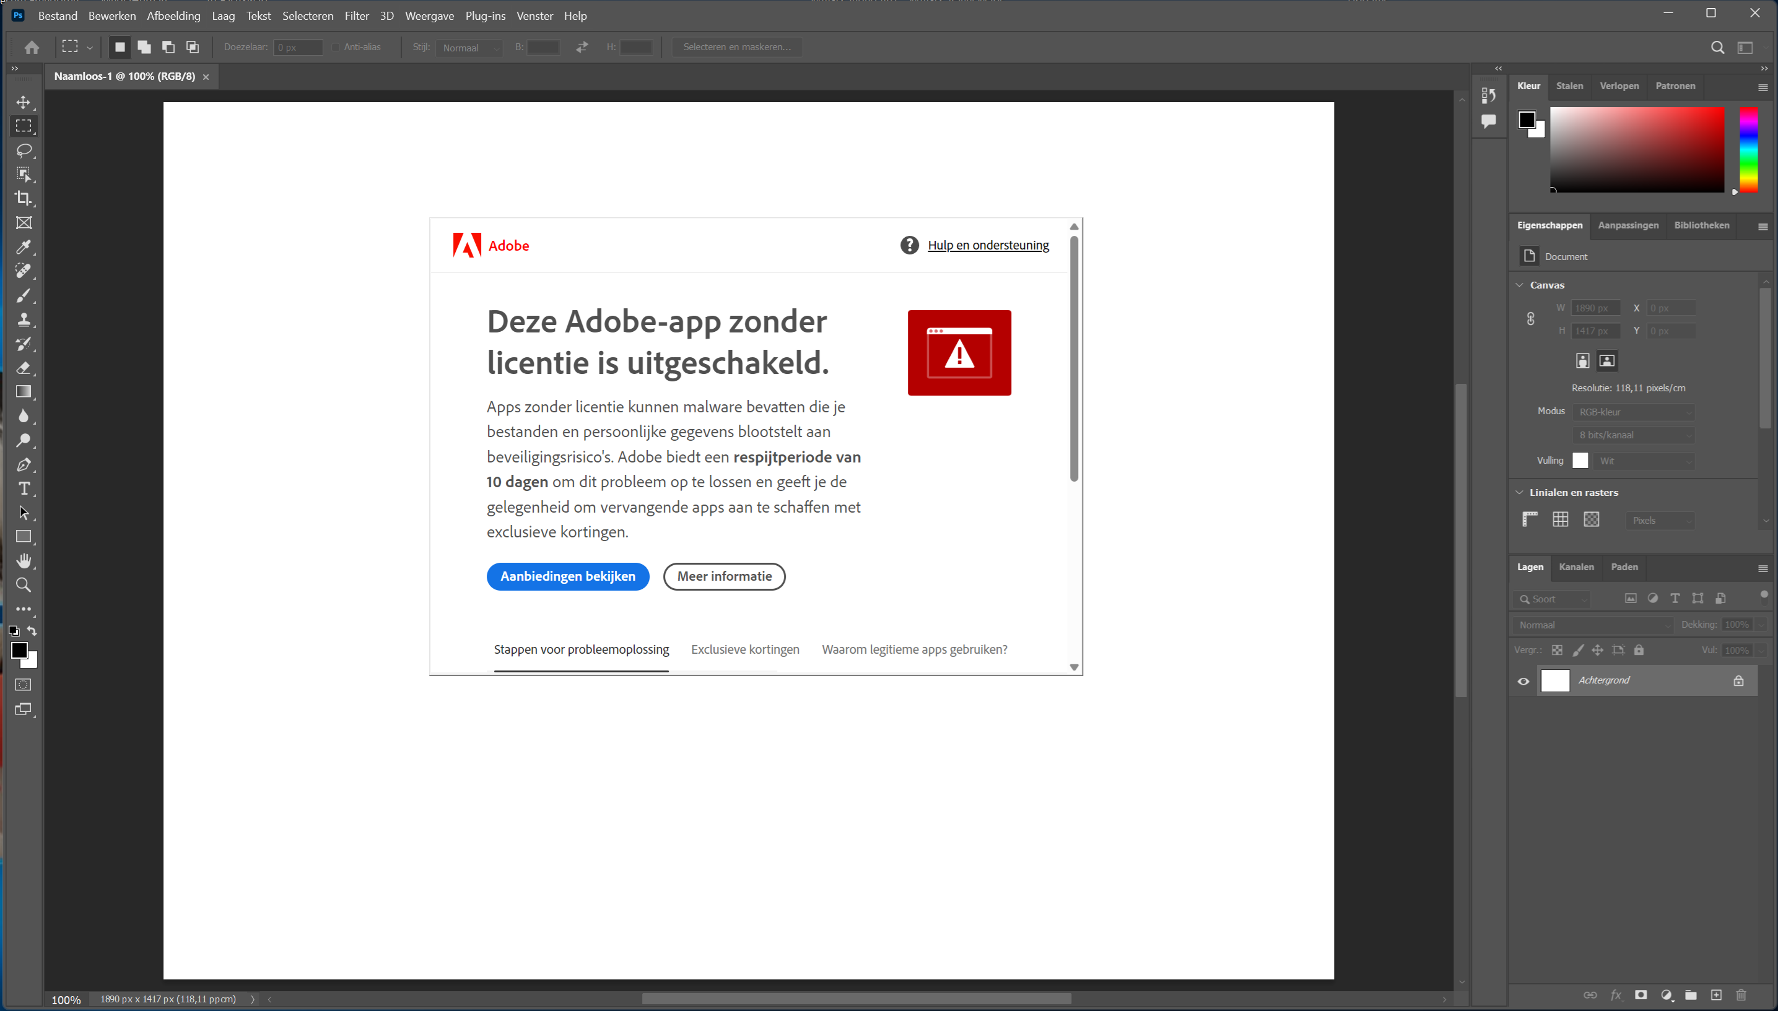Switch to the Stalen tab

pyautogui.click(x=1570, y=85)
